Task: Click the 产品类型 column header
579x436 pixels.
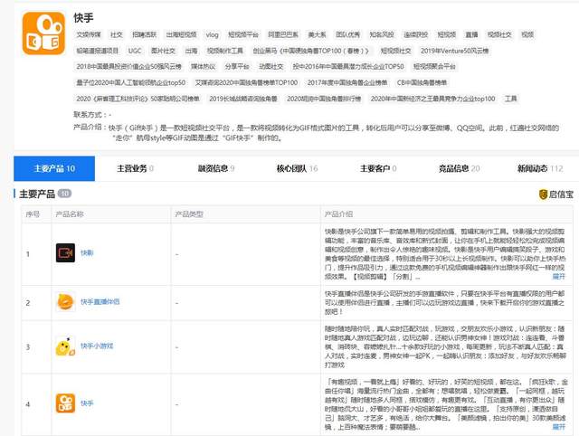Action: pos(189,214)
